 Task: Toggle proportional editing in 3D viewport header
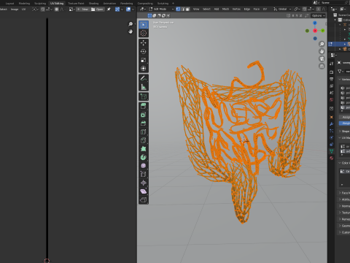coord(319,9)
